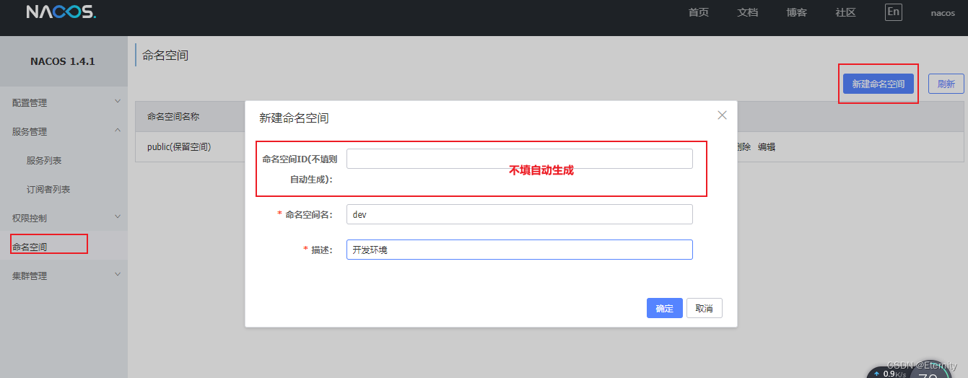
Task: Click the 刷新 button
Action: click(x=946, y=84)
